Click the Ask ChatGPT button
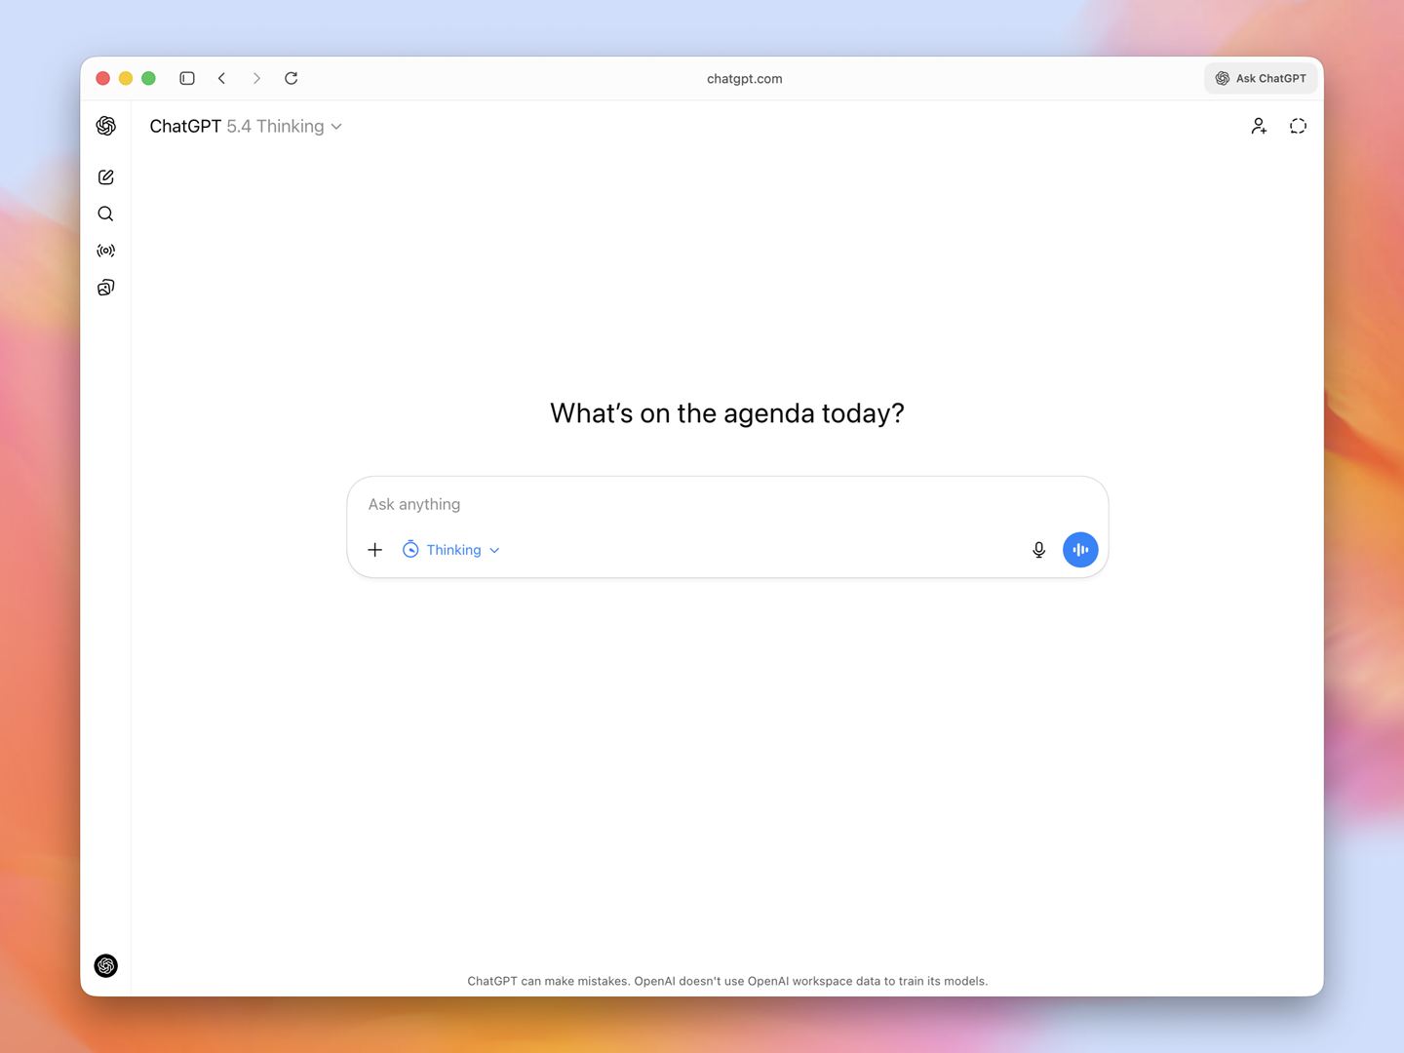The width and height of the screenshot is (1404, 1053). (x=1261, y=78)
